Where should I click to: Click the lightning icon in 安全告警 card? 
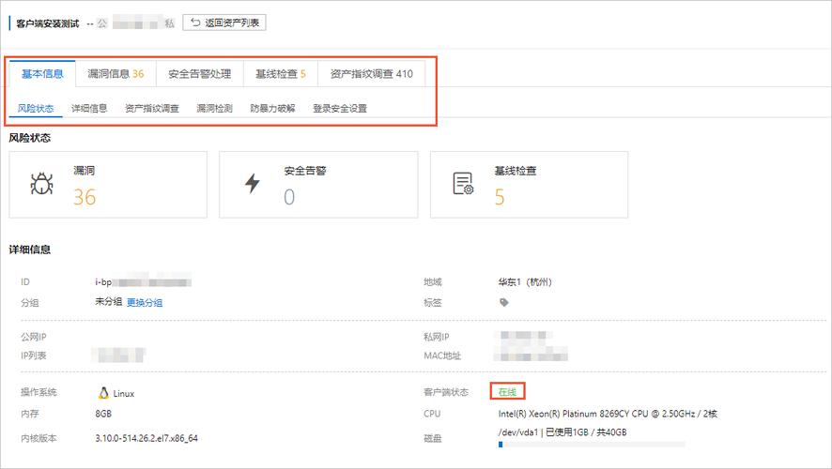click(x=252, y=183)
